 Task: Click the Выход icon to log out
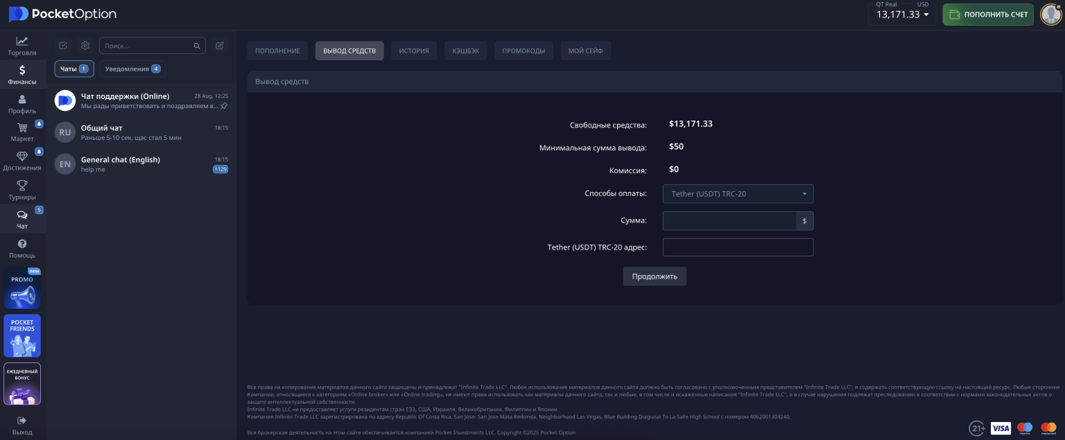tap(21, 424)
